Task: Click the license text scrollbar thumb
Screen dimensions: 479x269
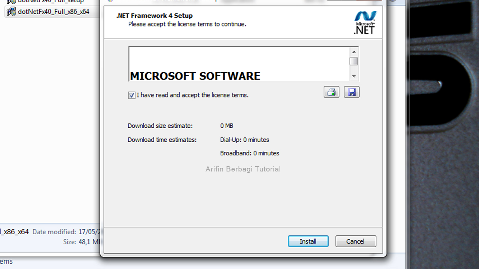Action: [x=354, y=61]
